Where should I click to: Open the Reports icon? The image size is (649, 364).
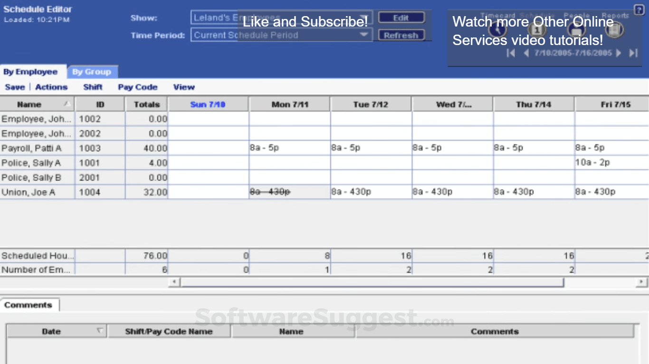pyautogui.click(x=615, y=29)
